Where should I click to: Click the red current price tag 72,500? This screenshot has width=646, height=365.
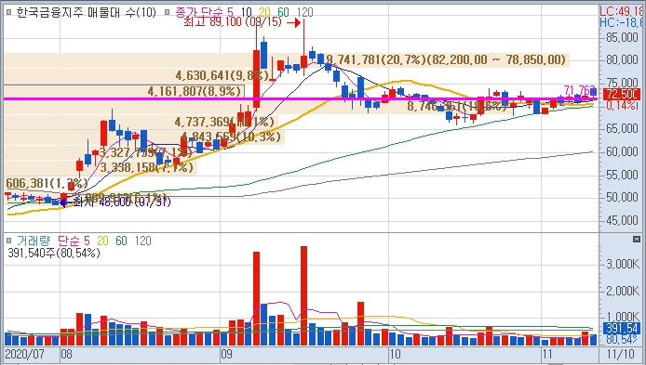coord(622,94)
